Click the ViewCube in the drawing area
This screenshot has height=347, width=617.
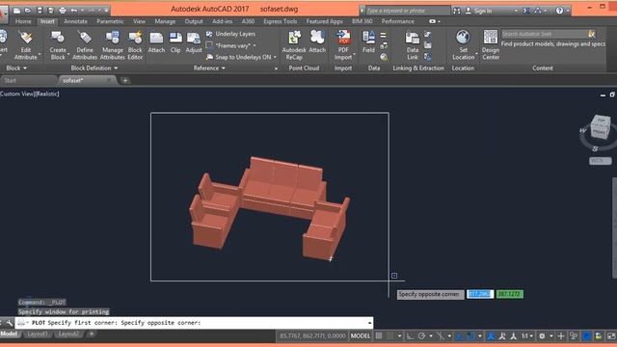(600, 127)
